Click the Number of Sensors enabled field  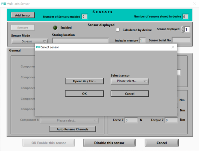pos(85,17)
